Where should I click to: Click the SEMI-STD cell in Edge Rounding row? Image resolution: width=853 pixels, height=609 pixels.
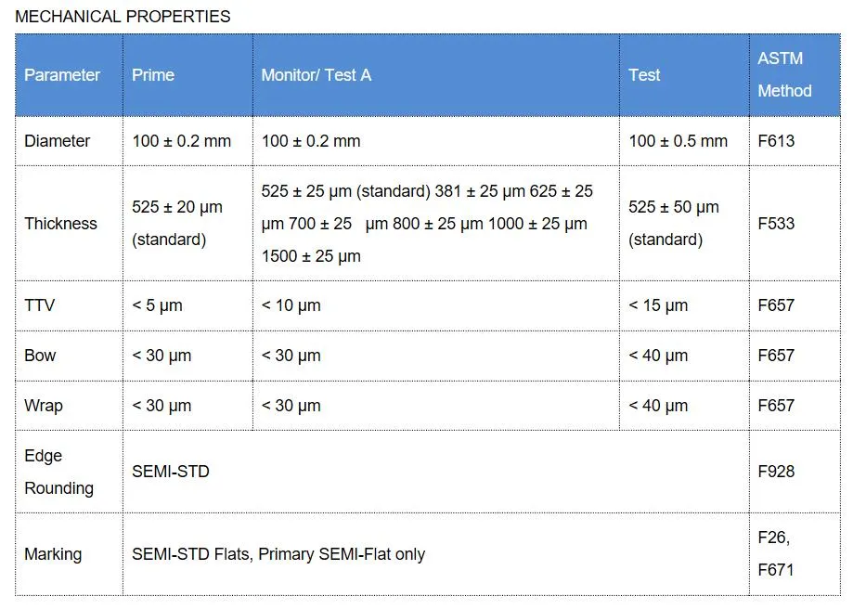[171, 472]
